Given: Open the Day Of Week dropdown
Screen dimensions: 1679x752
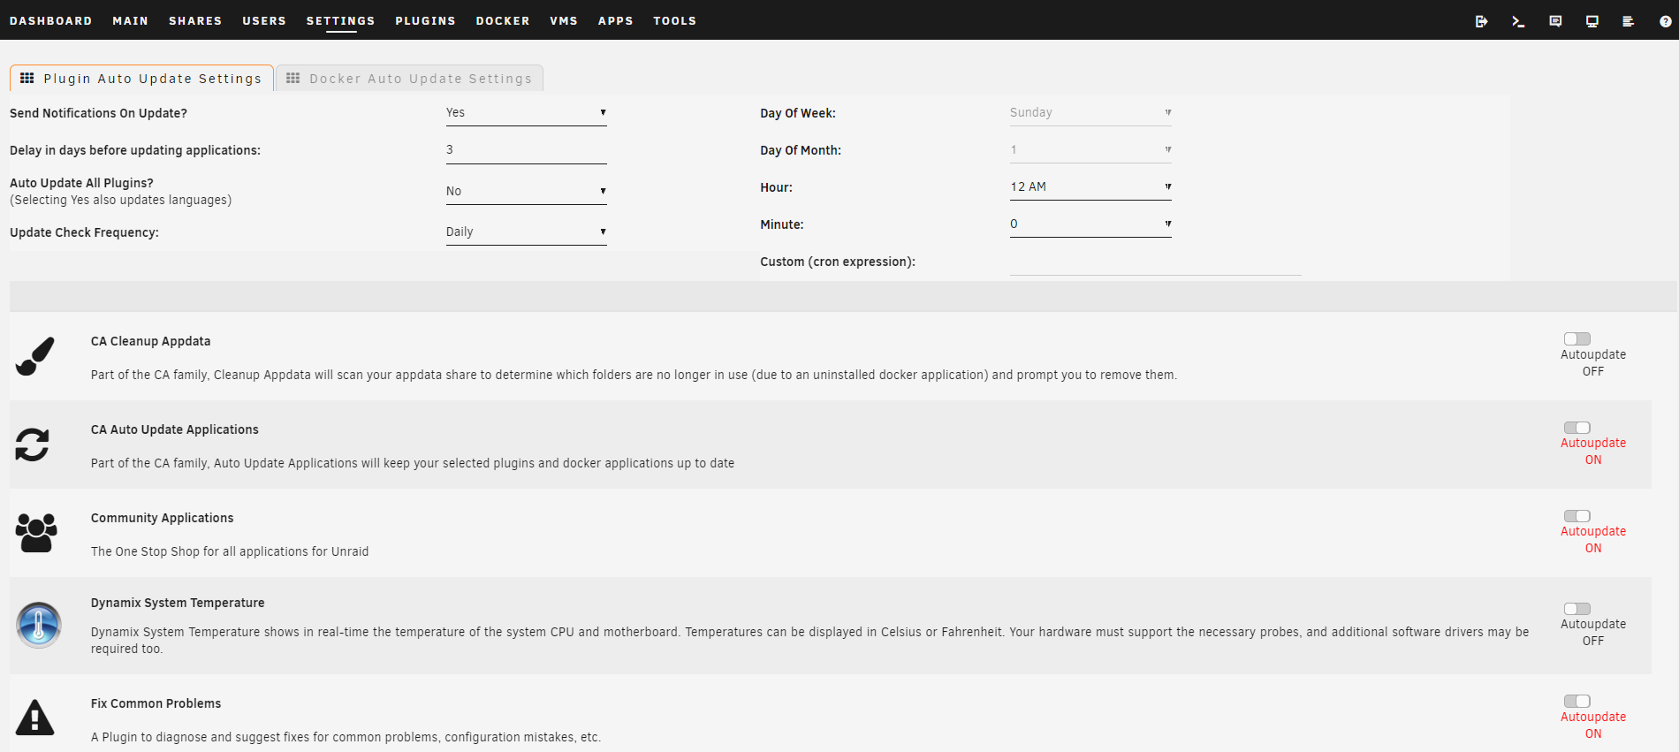Looking at the screenshot, I should coord(1090,113).
